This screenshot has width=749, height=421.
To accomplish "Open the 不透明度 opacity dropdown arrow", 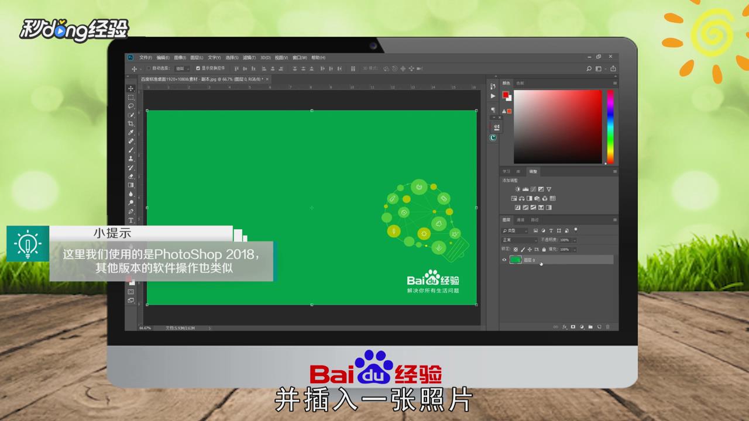I will [x=575, y=240].
